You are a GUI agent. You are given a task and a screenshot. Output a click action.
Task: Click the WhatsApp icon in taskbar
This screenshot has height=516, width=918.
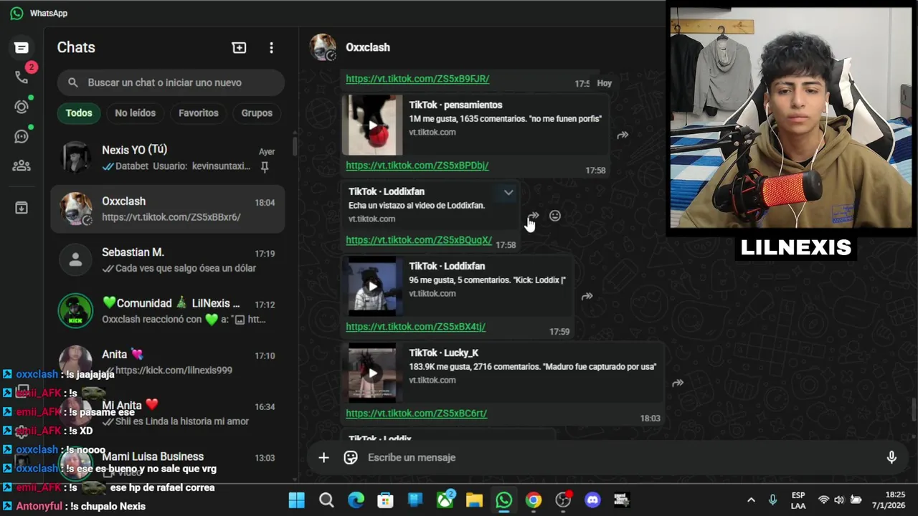click(503, 500)
